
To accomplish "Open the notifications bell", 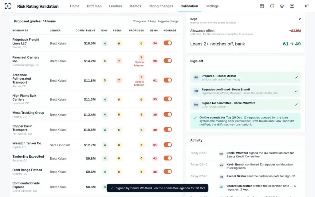I will click(x=272, y=6).
